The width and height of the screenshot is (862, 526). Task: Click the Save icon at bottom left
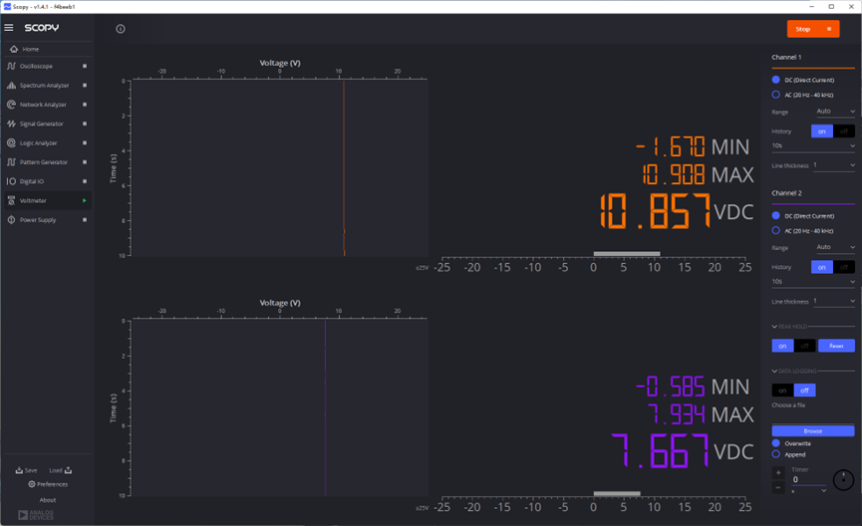click(19, 470)
